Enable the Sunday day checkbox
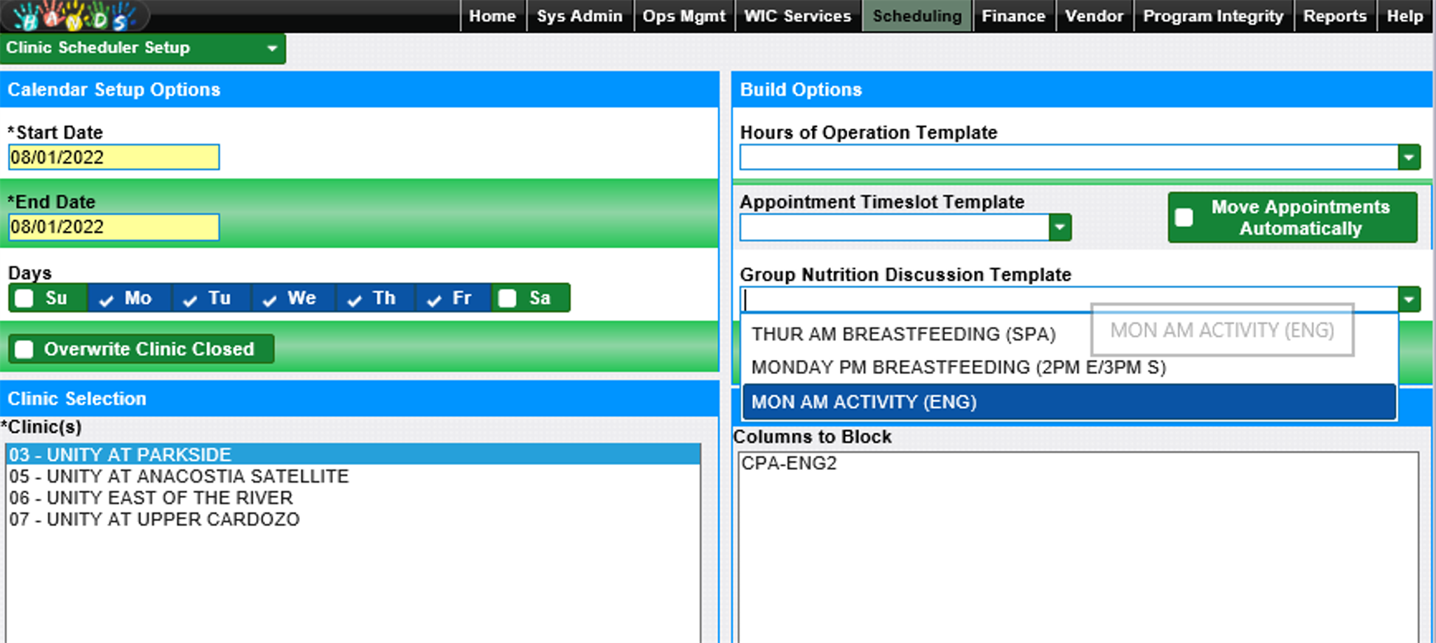Screen dimensions: 1436x643 (25, 298)
